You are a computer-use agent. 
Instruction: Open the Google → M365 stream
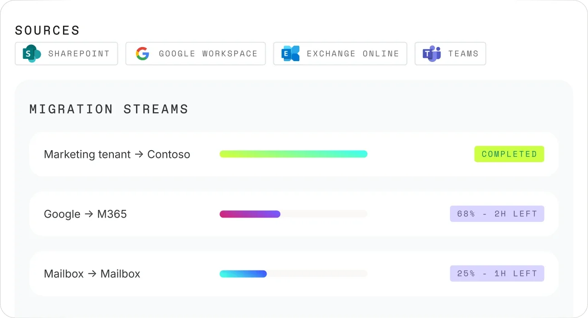(x=294, y=214)
